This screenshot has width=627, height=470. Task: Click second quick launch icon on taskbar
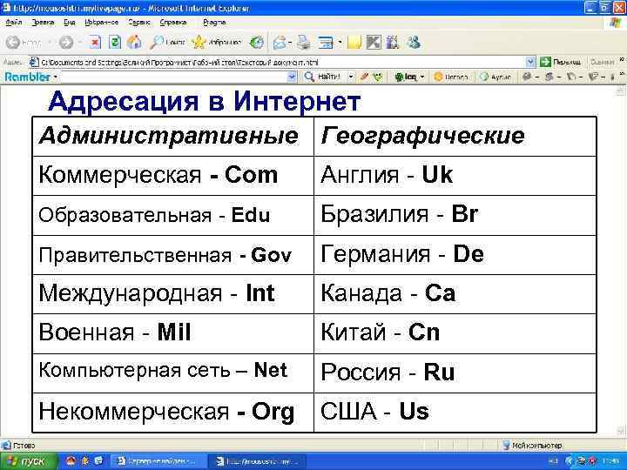click(x=85, y=461)
